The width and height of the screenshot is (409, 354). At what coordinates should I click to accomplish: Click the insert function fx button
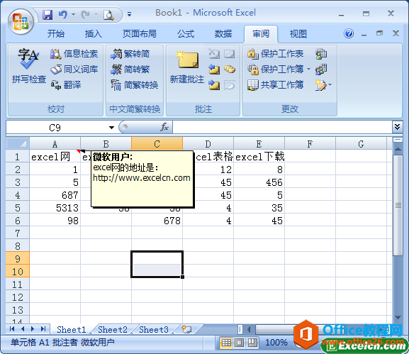click(164, 128)
